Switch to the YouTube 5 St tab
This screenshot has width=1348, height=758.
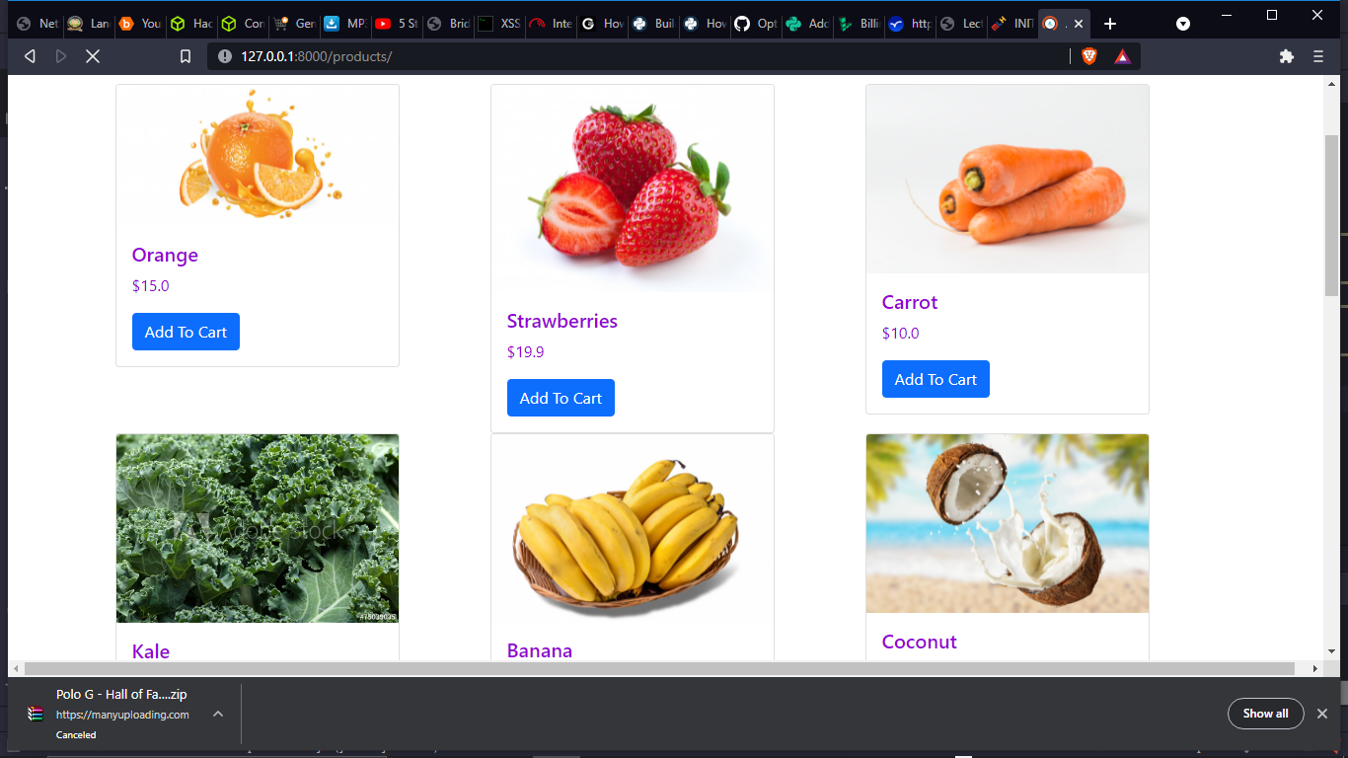(x=398, y=24)
